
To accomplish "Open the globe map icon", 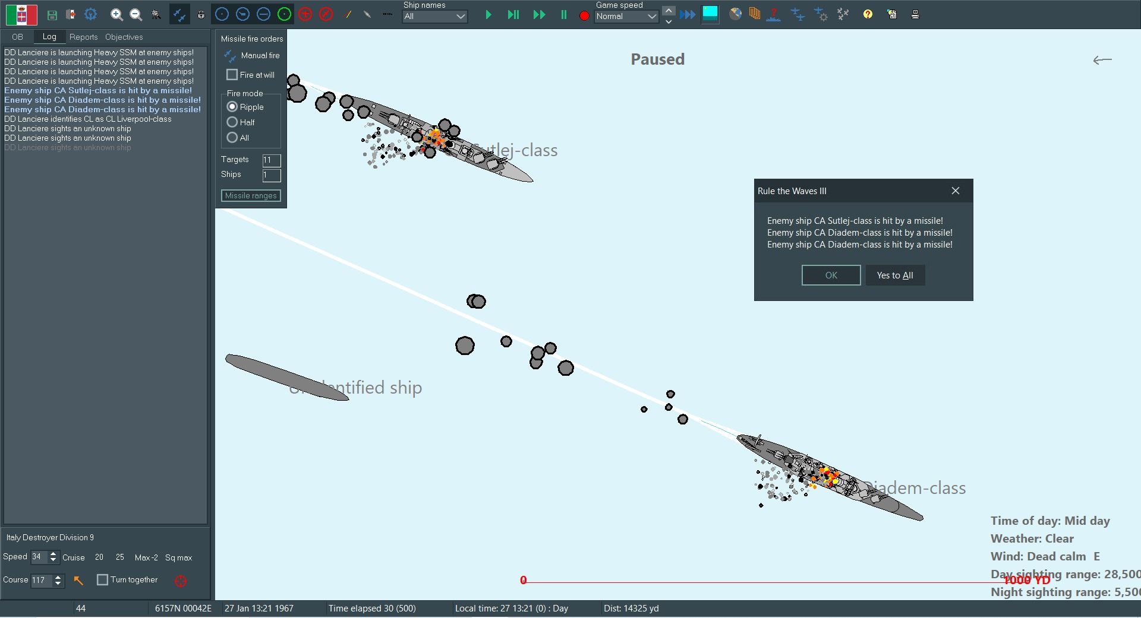I will pos(736,14).
